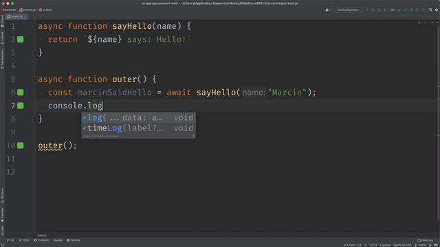Open the user account dropdown in toolbar
This screenshot has width=440, height=247.
[x=328, y=10]
